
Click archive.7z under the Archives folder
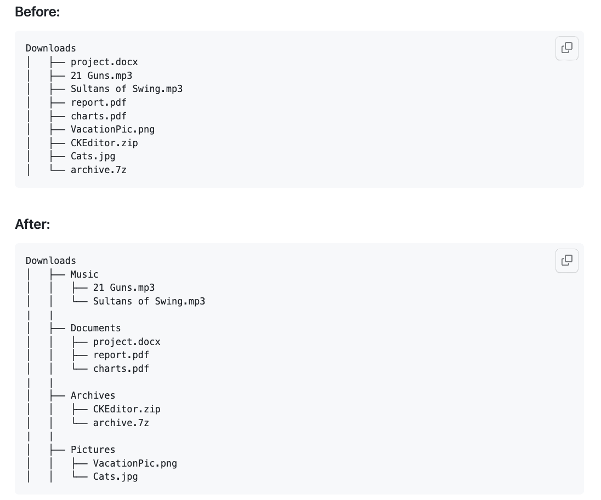pyautogui.click(x=121, y=423)
